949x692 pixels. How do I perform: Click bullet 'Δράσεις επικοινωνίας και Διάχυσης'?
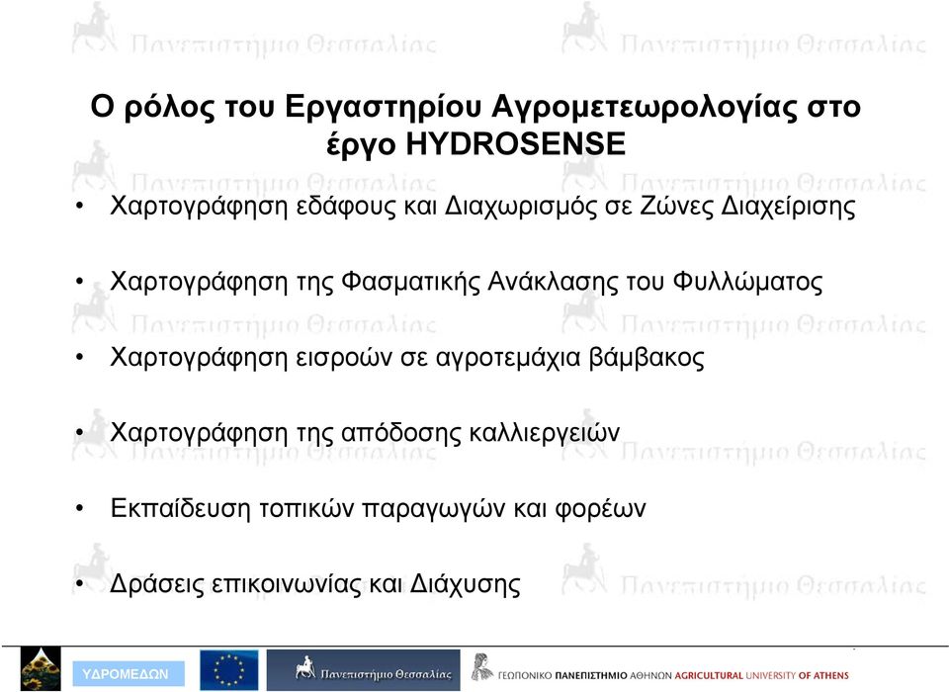pos(314,584)
